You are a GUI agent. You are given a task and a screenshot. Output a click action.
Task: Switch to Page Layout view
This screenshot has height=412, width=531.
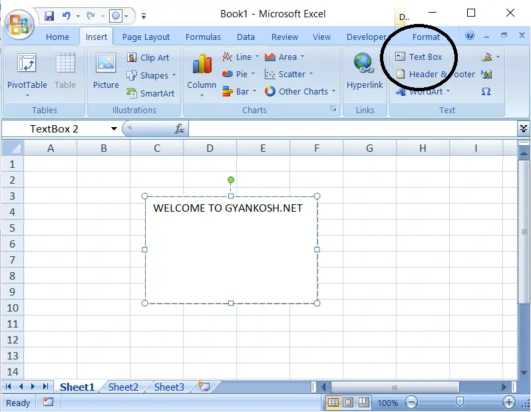point(348,403)
